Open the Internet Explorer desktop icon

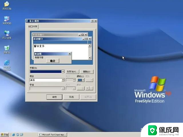pos(7,65)
